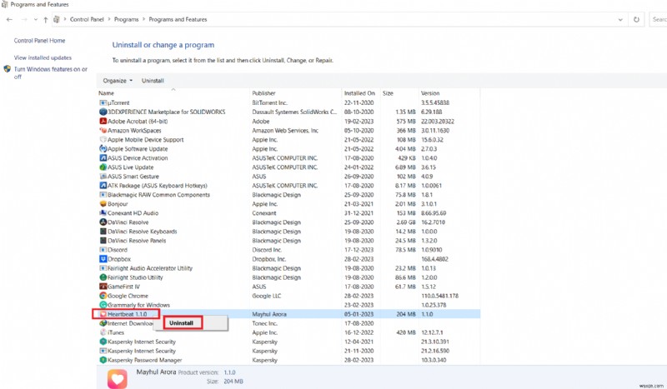Sort by the Publisher column header
667x389 pixels.
(297, 93)
